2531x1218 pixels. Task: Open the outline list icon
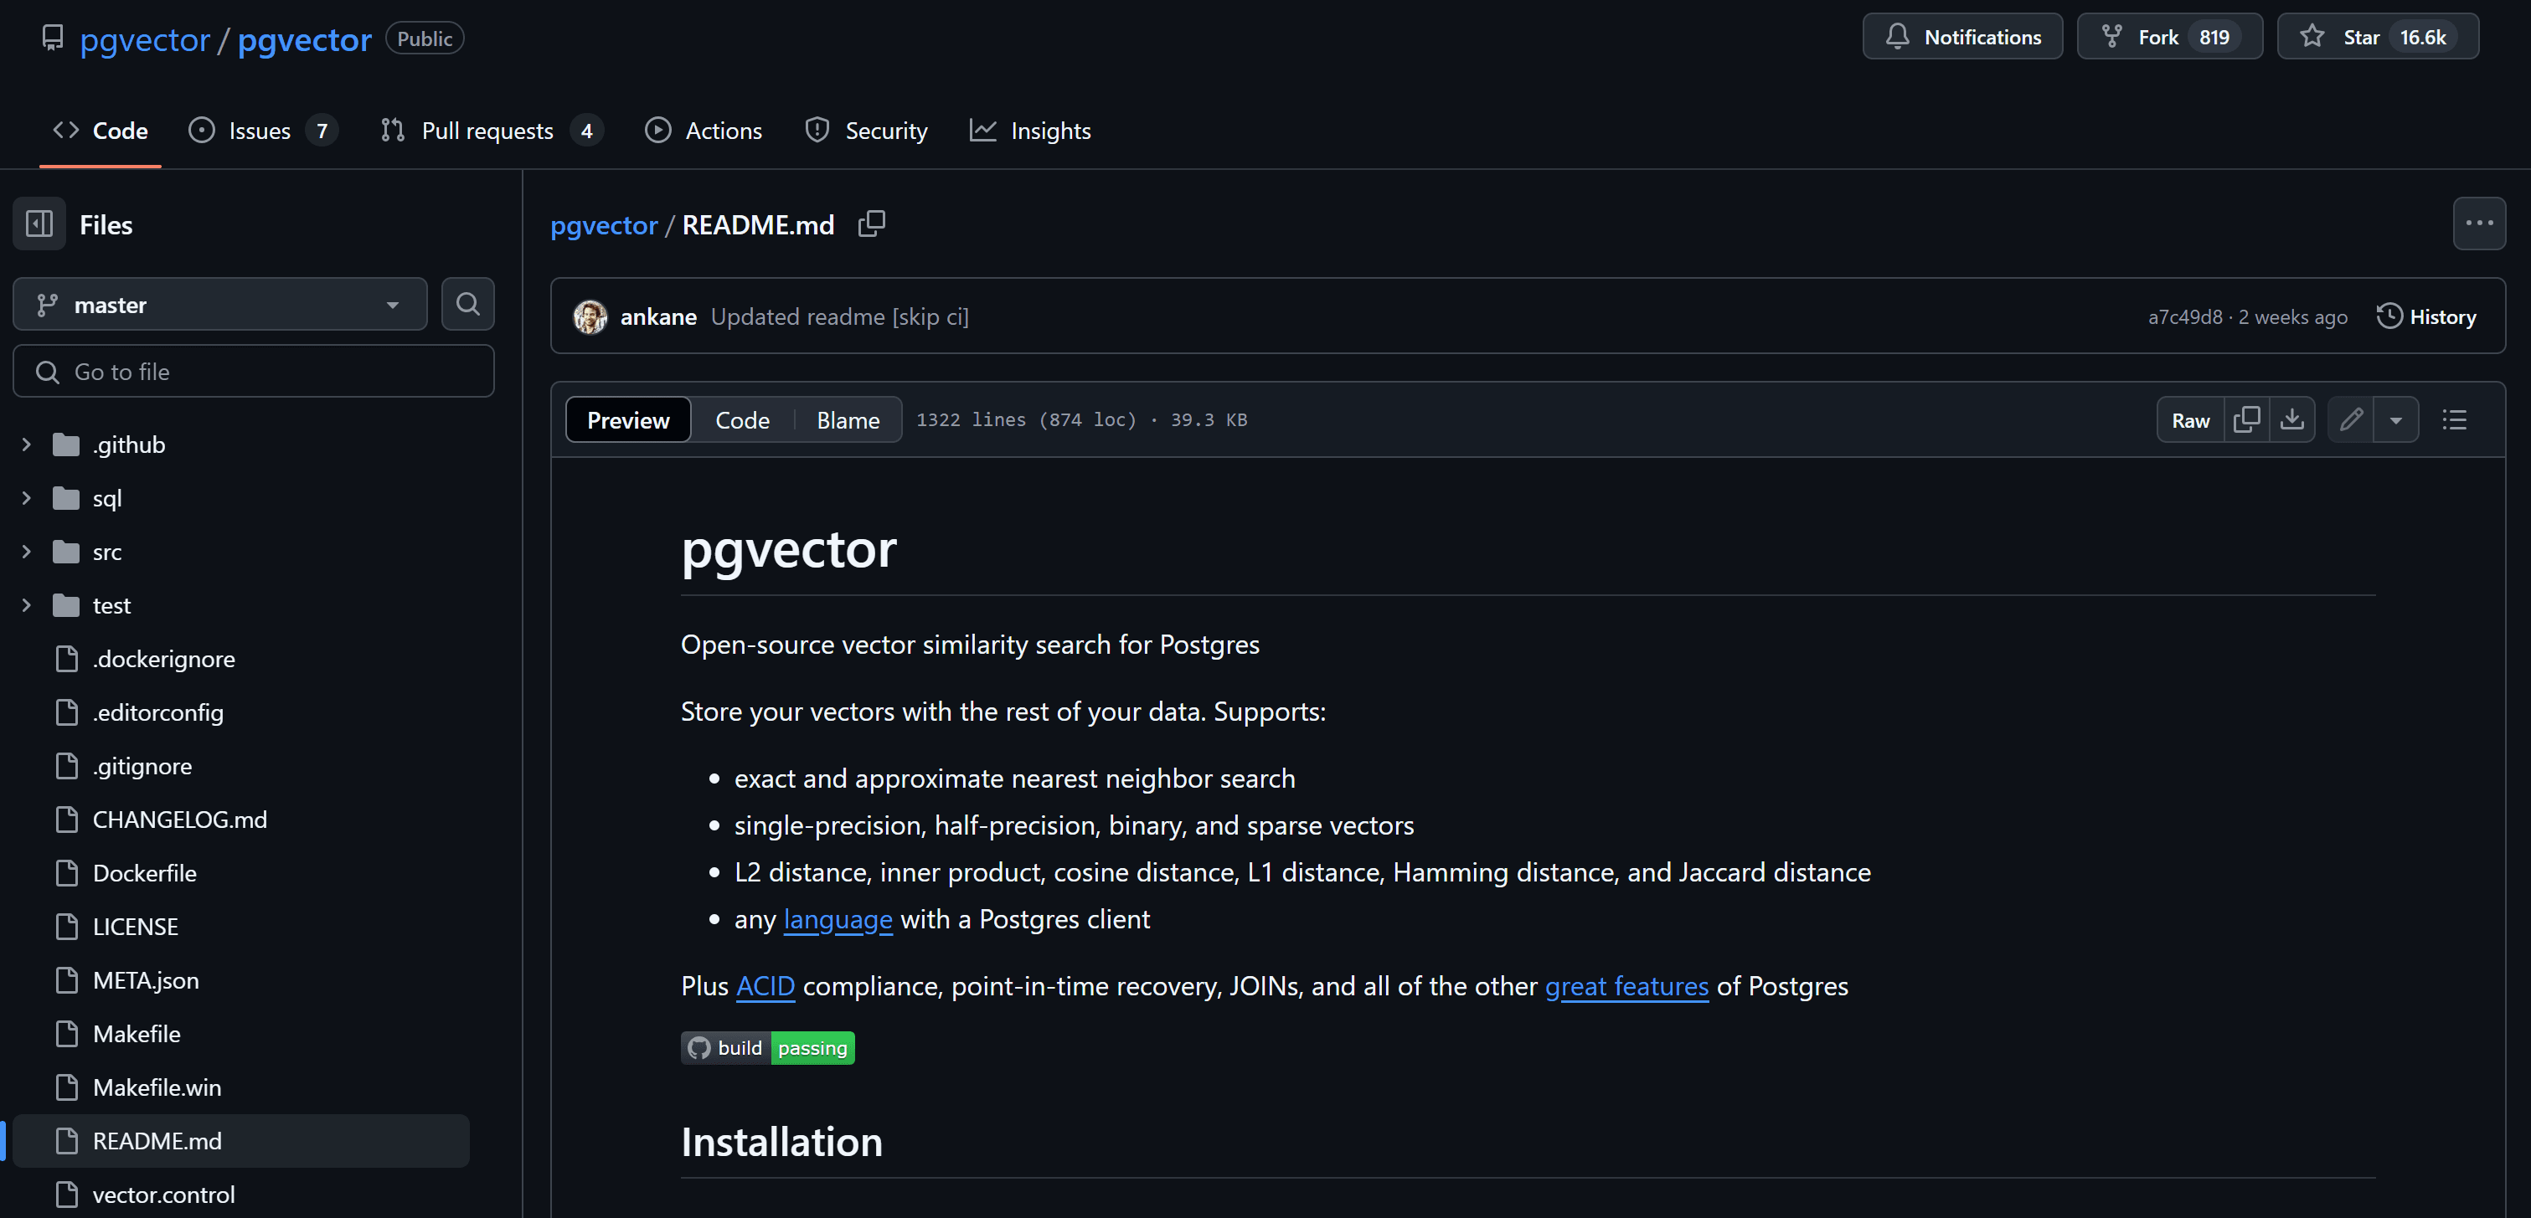coord(2453,420)
